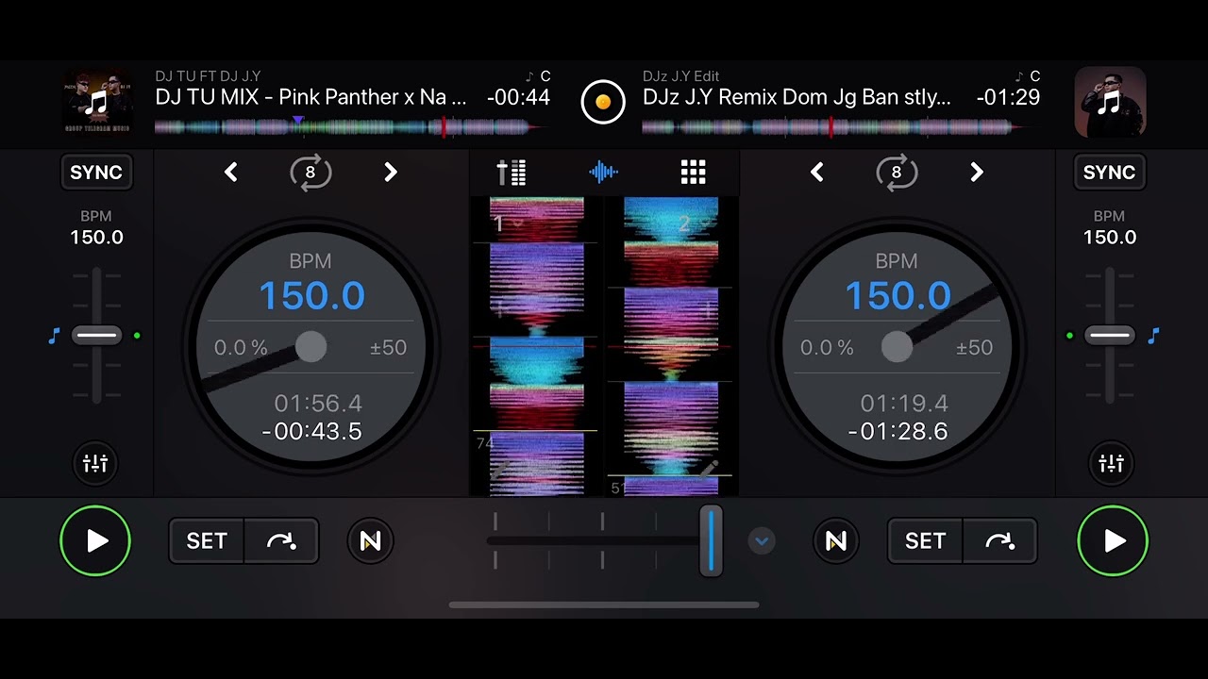The image size is (1208, 679).
Task: Toggle Neural Mix on right deck
Action: point(836,541)
